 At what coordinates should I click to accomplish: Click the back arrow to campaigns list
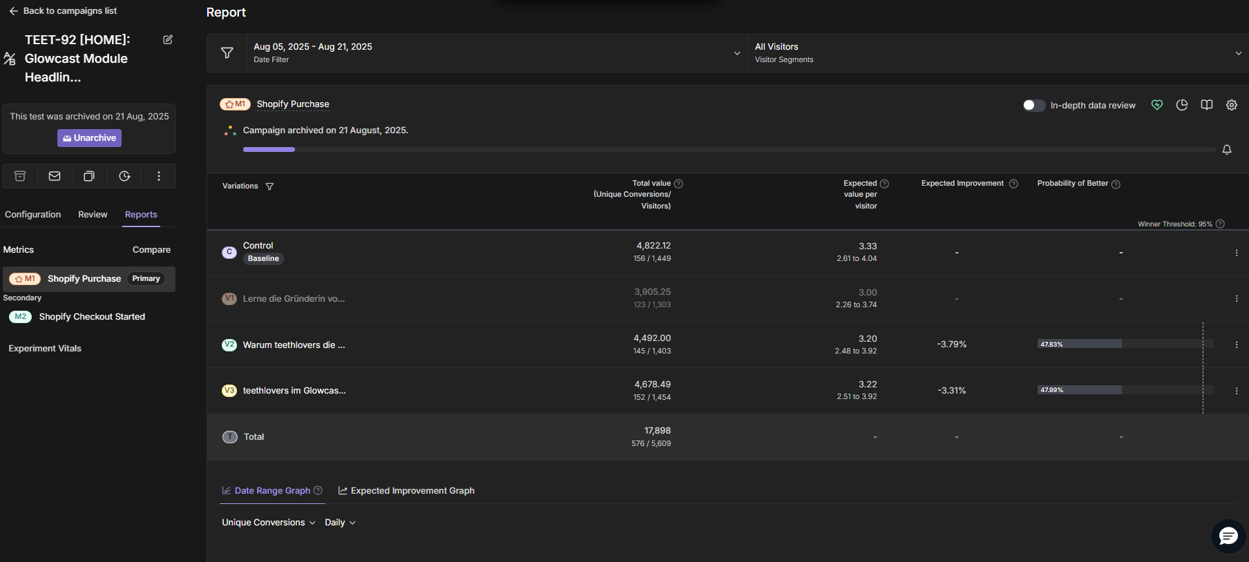coord(13,11)
